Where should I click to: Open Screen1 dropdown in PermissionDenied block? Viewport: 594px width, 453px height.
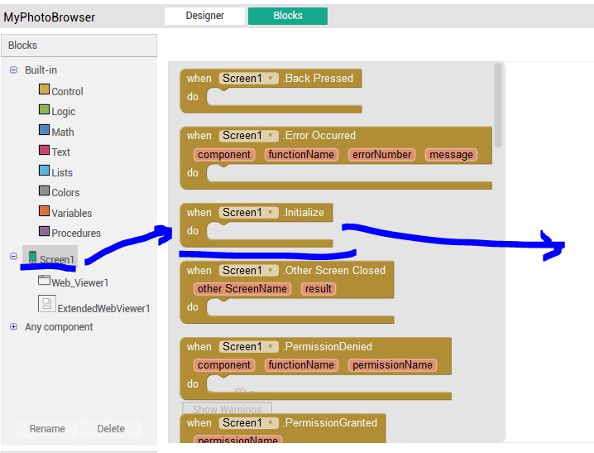(248, 347)
